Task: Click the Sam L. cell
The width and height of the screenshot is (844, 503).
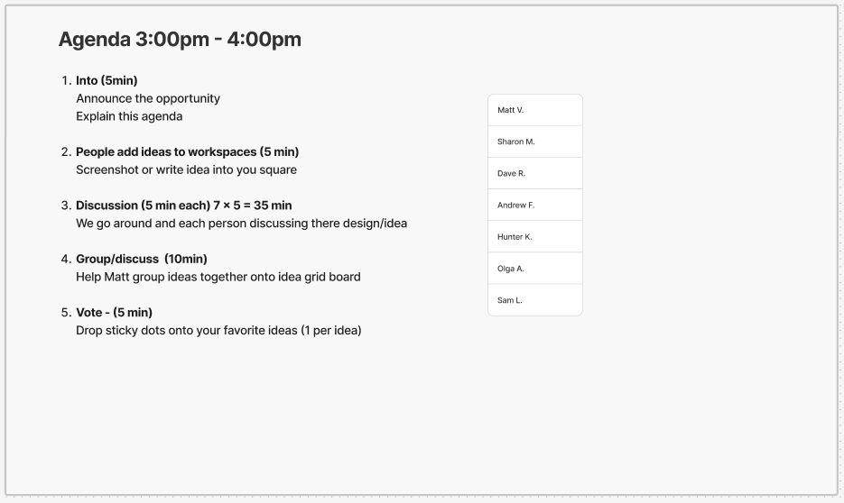Action: point(535,300)
